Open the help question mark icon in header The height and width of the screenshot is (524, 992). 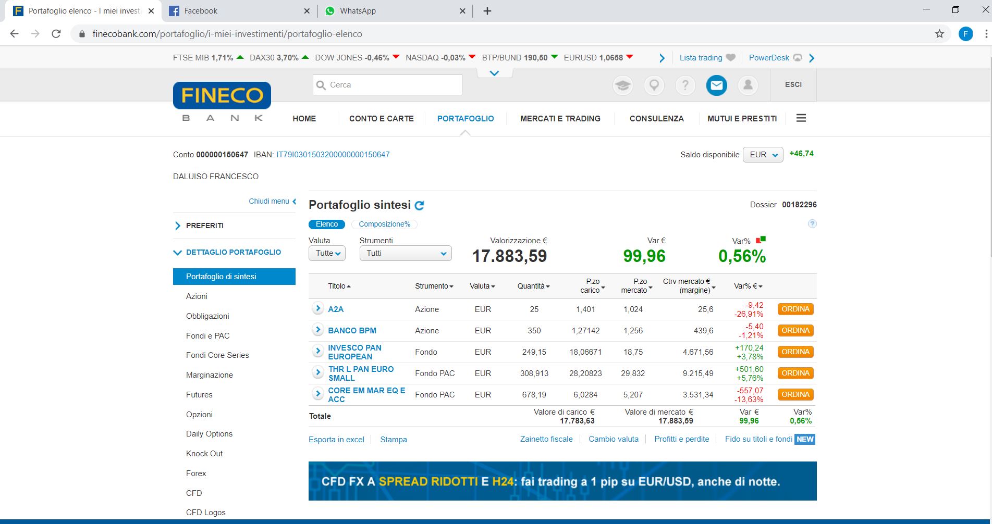[x=685, y=85]
